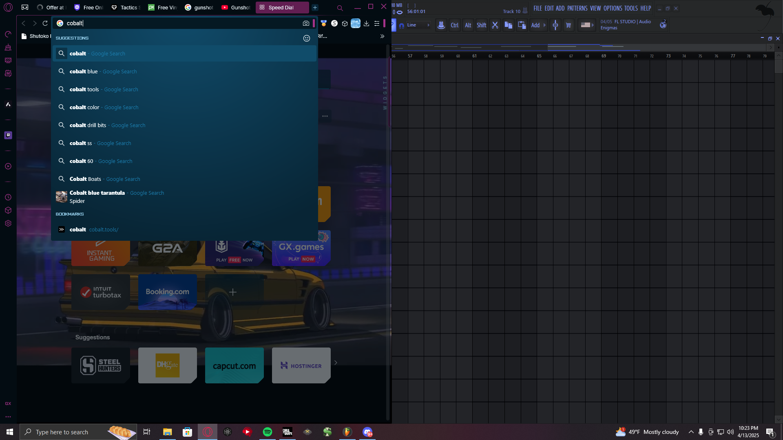Open the Line snap dropdown

point(419,25)
